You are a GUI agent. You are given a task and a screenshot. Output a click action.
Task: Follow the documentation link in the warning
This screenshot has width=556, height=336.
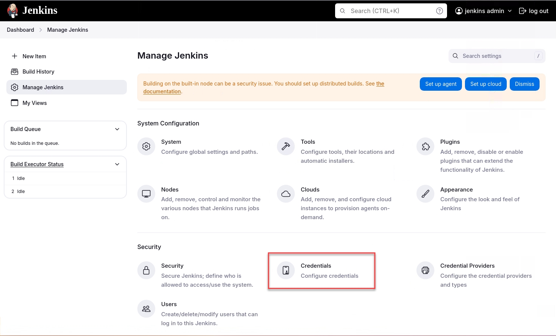(162, 91)
